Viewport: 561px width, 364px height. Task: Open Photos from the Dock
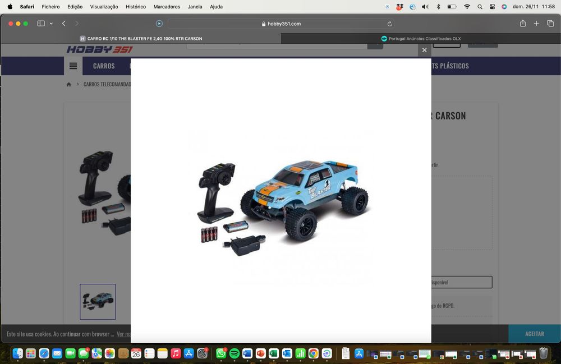tap(110, 353)
